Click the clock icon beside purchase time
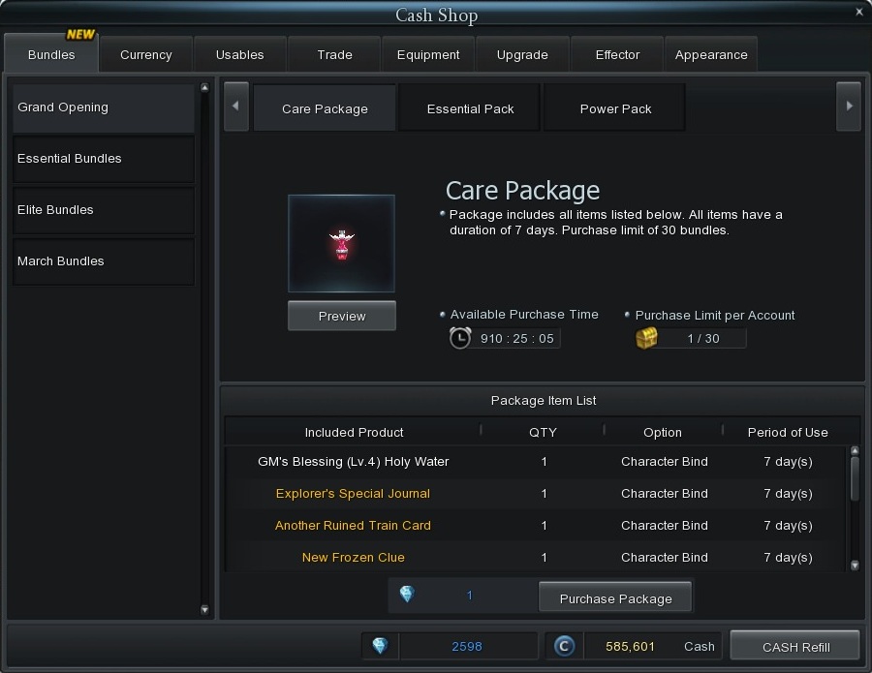 pyautogui.click(x=460, y=338)
